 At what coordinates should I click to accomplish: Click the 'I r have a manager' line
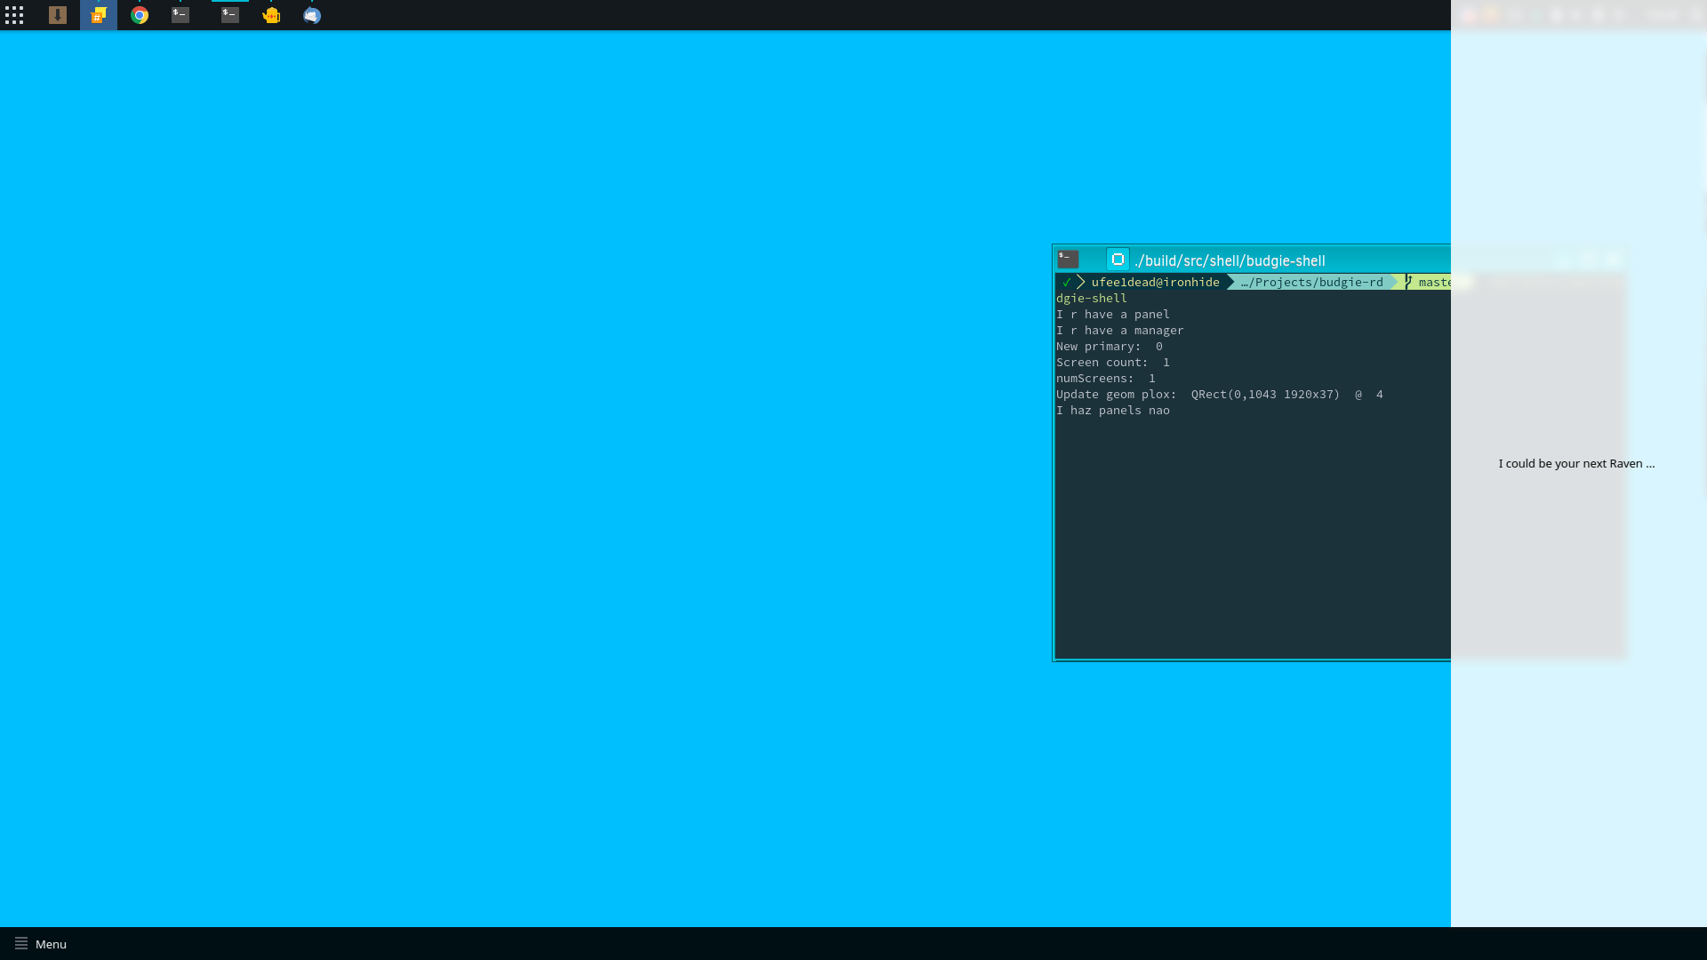point(1120,330)
